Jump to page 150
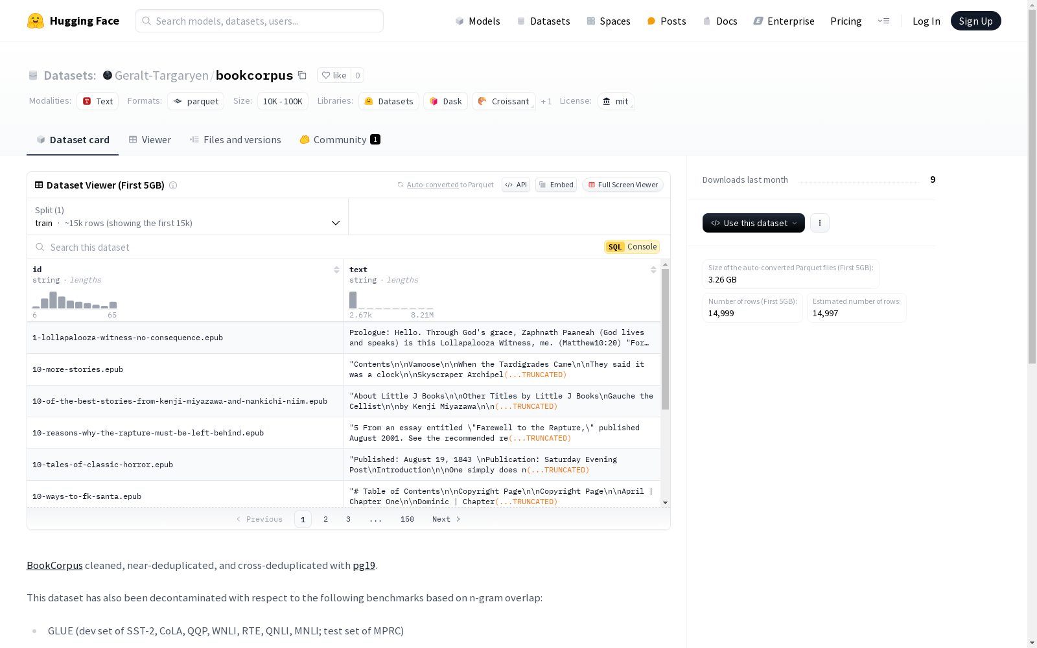This screenshot has width=1037, height=648. click(407, 519)
